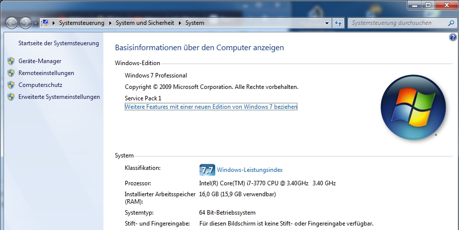
Task: Minimize the System window
Action: point(414,5)
